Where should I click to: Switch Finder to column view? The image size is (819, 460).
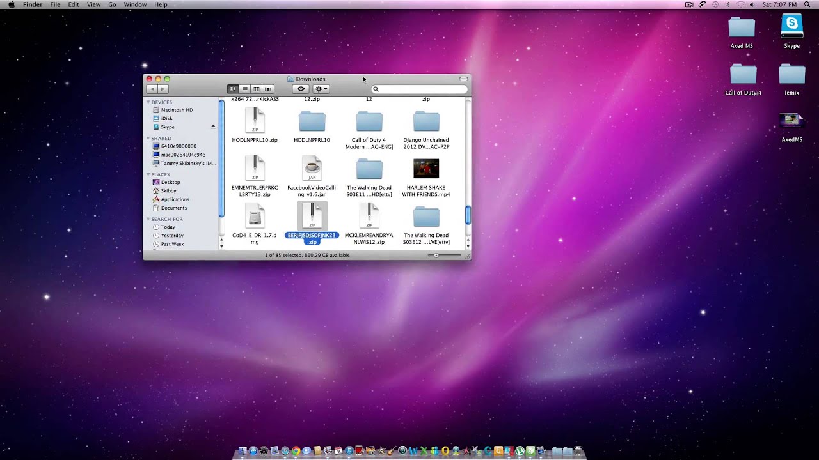tap(256, 89)
